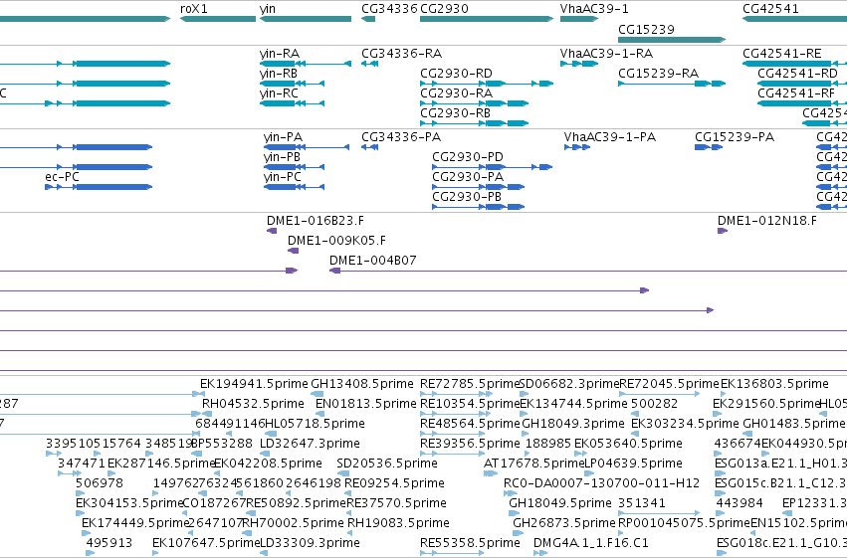Select EST GH18049.5prime
847x558 pixels.
click(x=515, y=514)
